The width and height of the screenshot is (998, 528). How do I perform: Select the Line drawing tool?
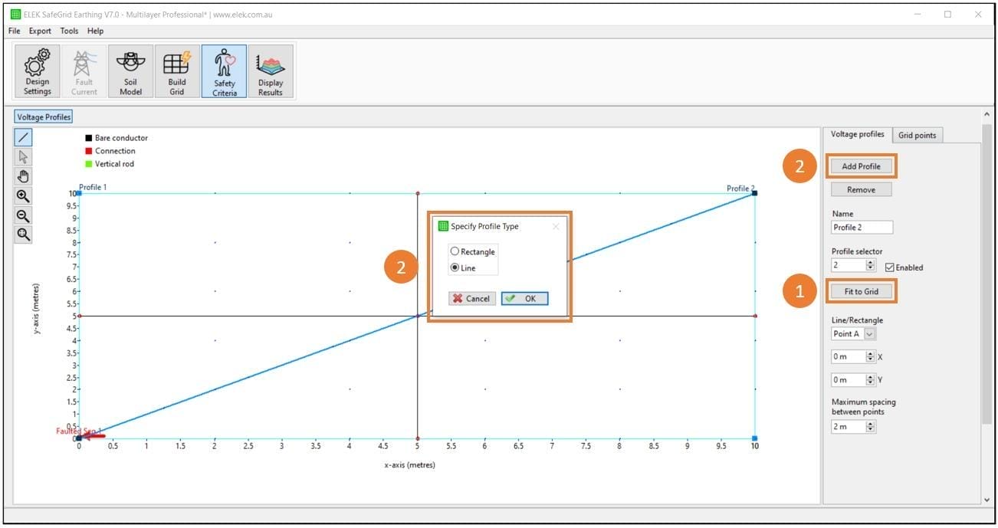pyautogui.click(x=23, y=137)
